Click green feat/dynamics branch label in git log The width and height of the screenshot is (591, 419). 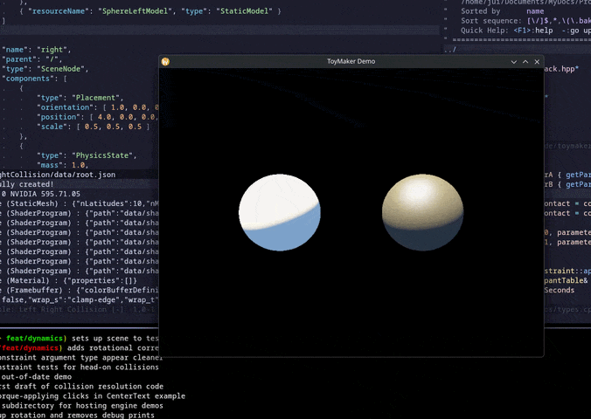click(34, 339)
